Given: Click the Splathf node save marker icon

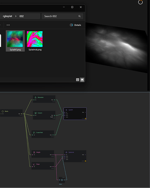Looking at the screenshot, I should tap(85, 118).
